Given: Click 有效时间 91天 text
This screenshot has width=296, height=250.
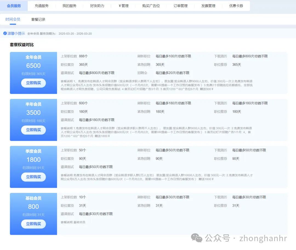Looking at the screenshot, I should click(x=33, y=168).
